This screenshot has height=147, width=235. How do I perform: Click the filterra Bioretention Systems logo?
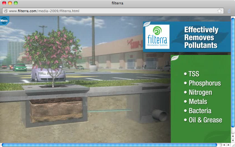[157, 37]
